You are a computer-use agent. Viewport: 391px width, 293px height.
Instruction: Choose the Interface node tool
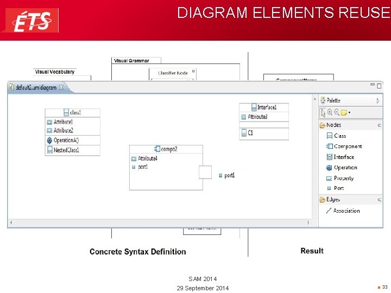(340, 157)
